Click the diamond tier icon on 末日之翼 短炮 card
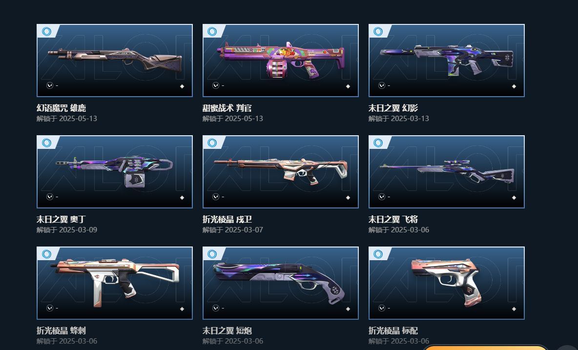 coord(348,309)
